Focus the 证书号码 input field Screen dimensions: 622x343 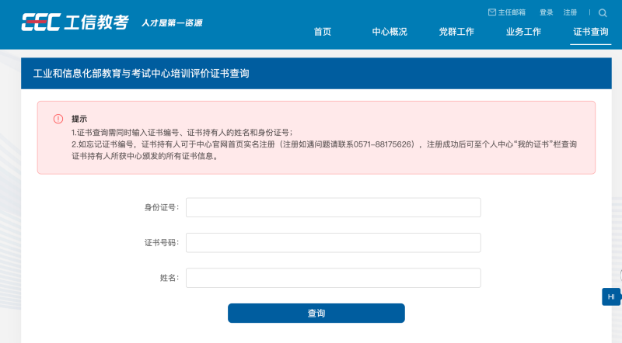[334, 243]
